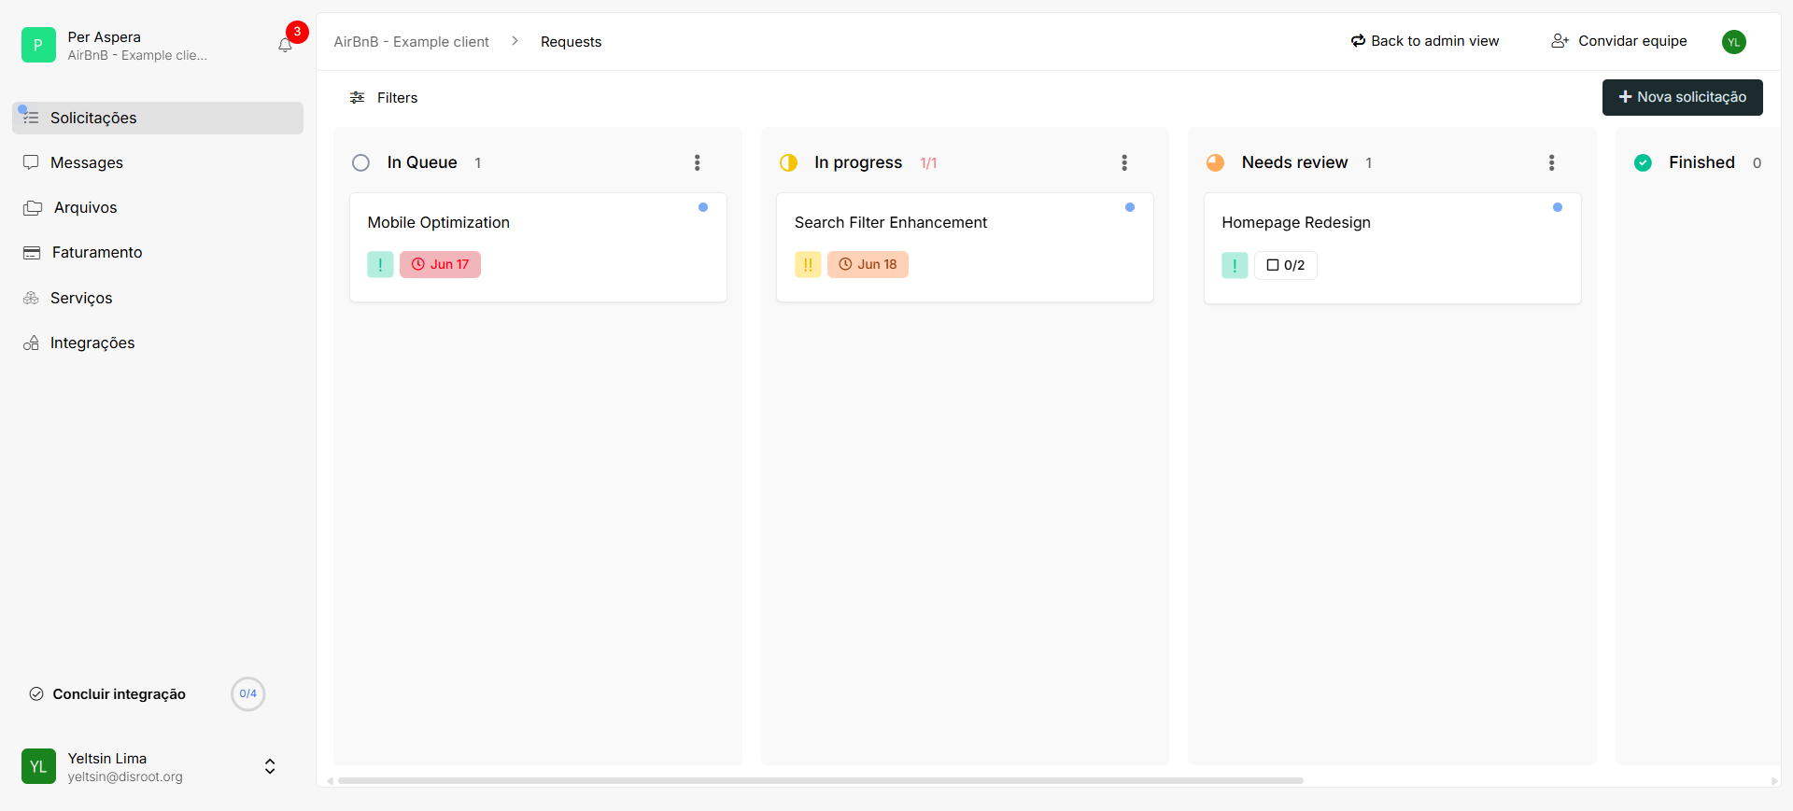Image resolution: width=1793 pixels, height=811 pixels.
Task: Click the Filters sliders icon
Action: point(357,98)
